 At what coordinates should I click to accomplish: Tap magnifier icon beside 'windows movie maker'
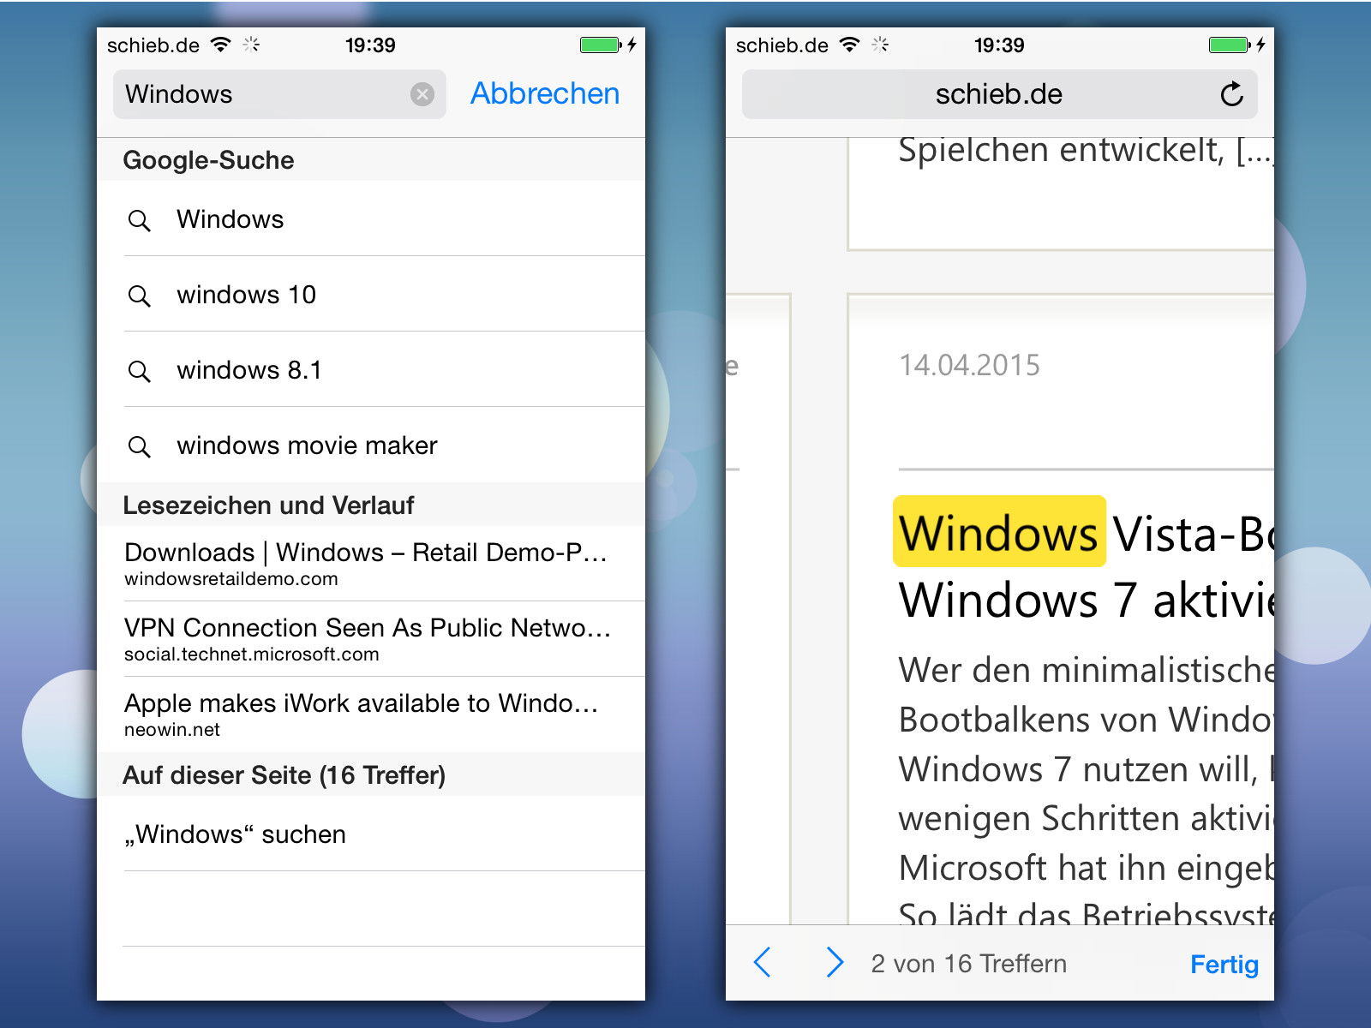pos(140,447)
